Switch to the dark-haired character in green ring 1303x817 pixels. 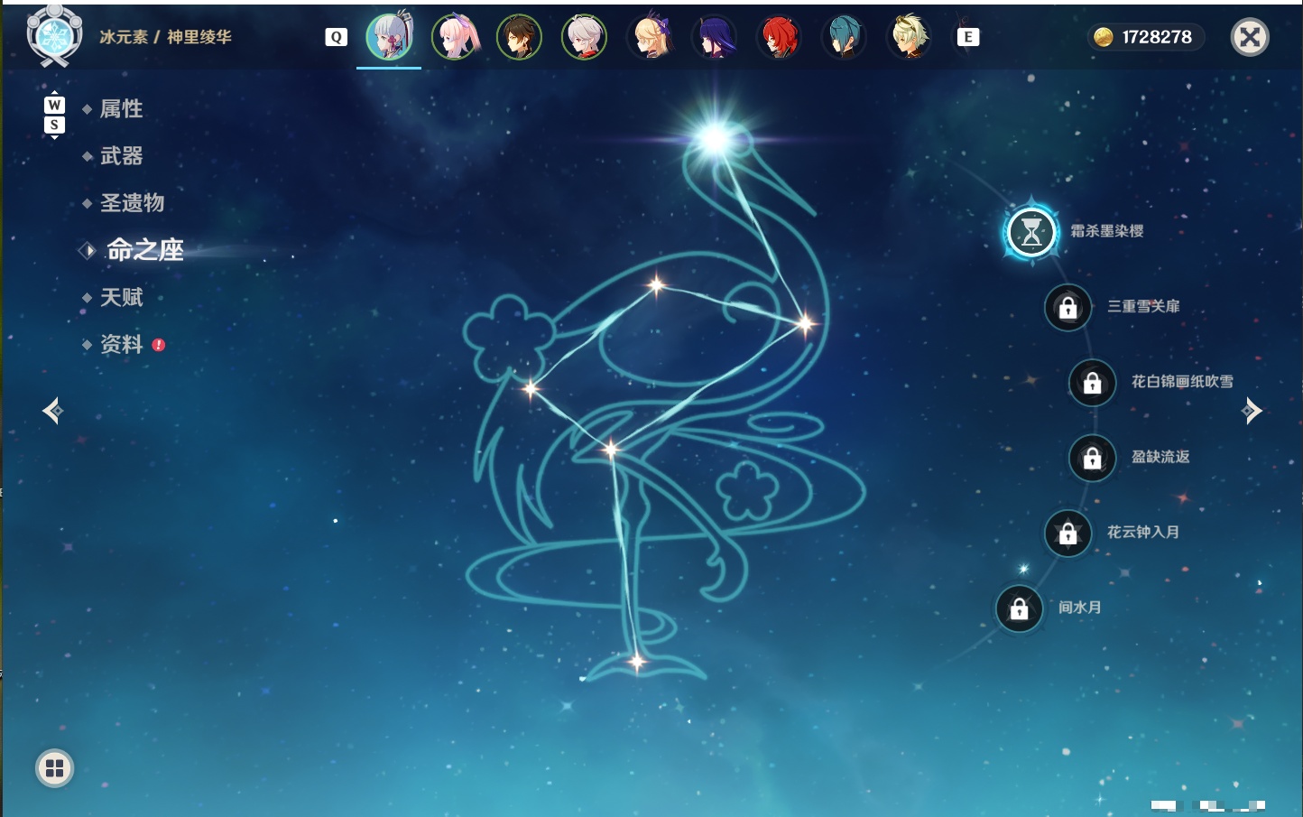coord(520,37)
